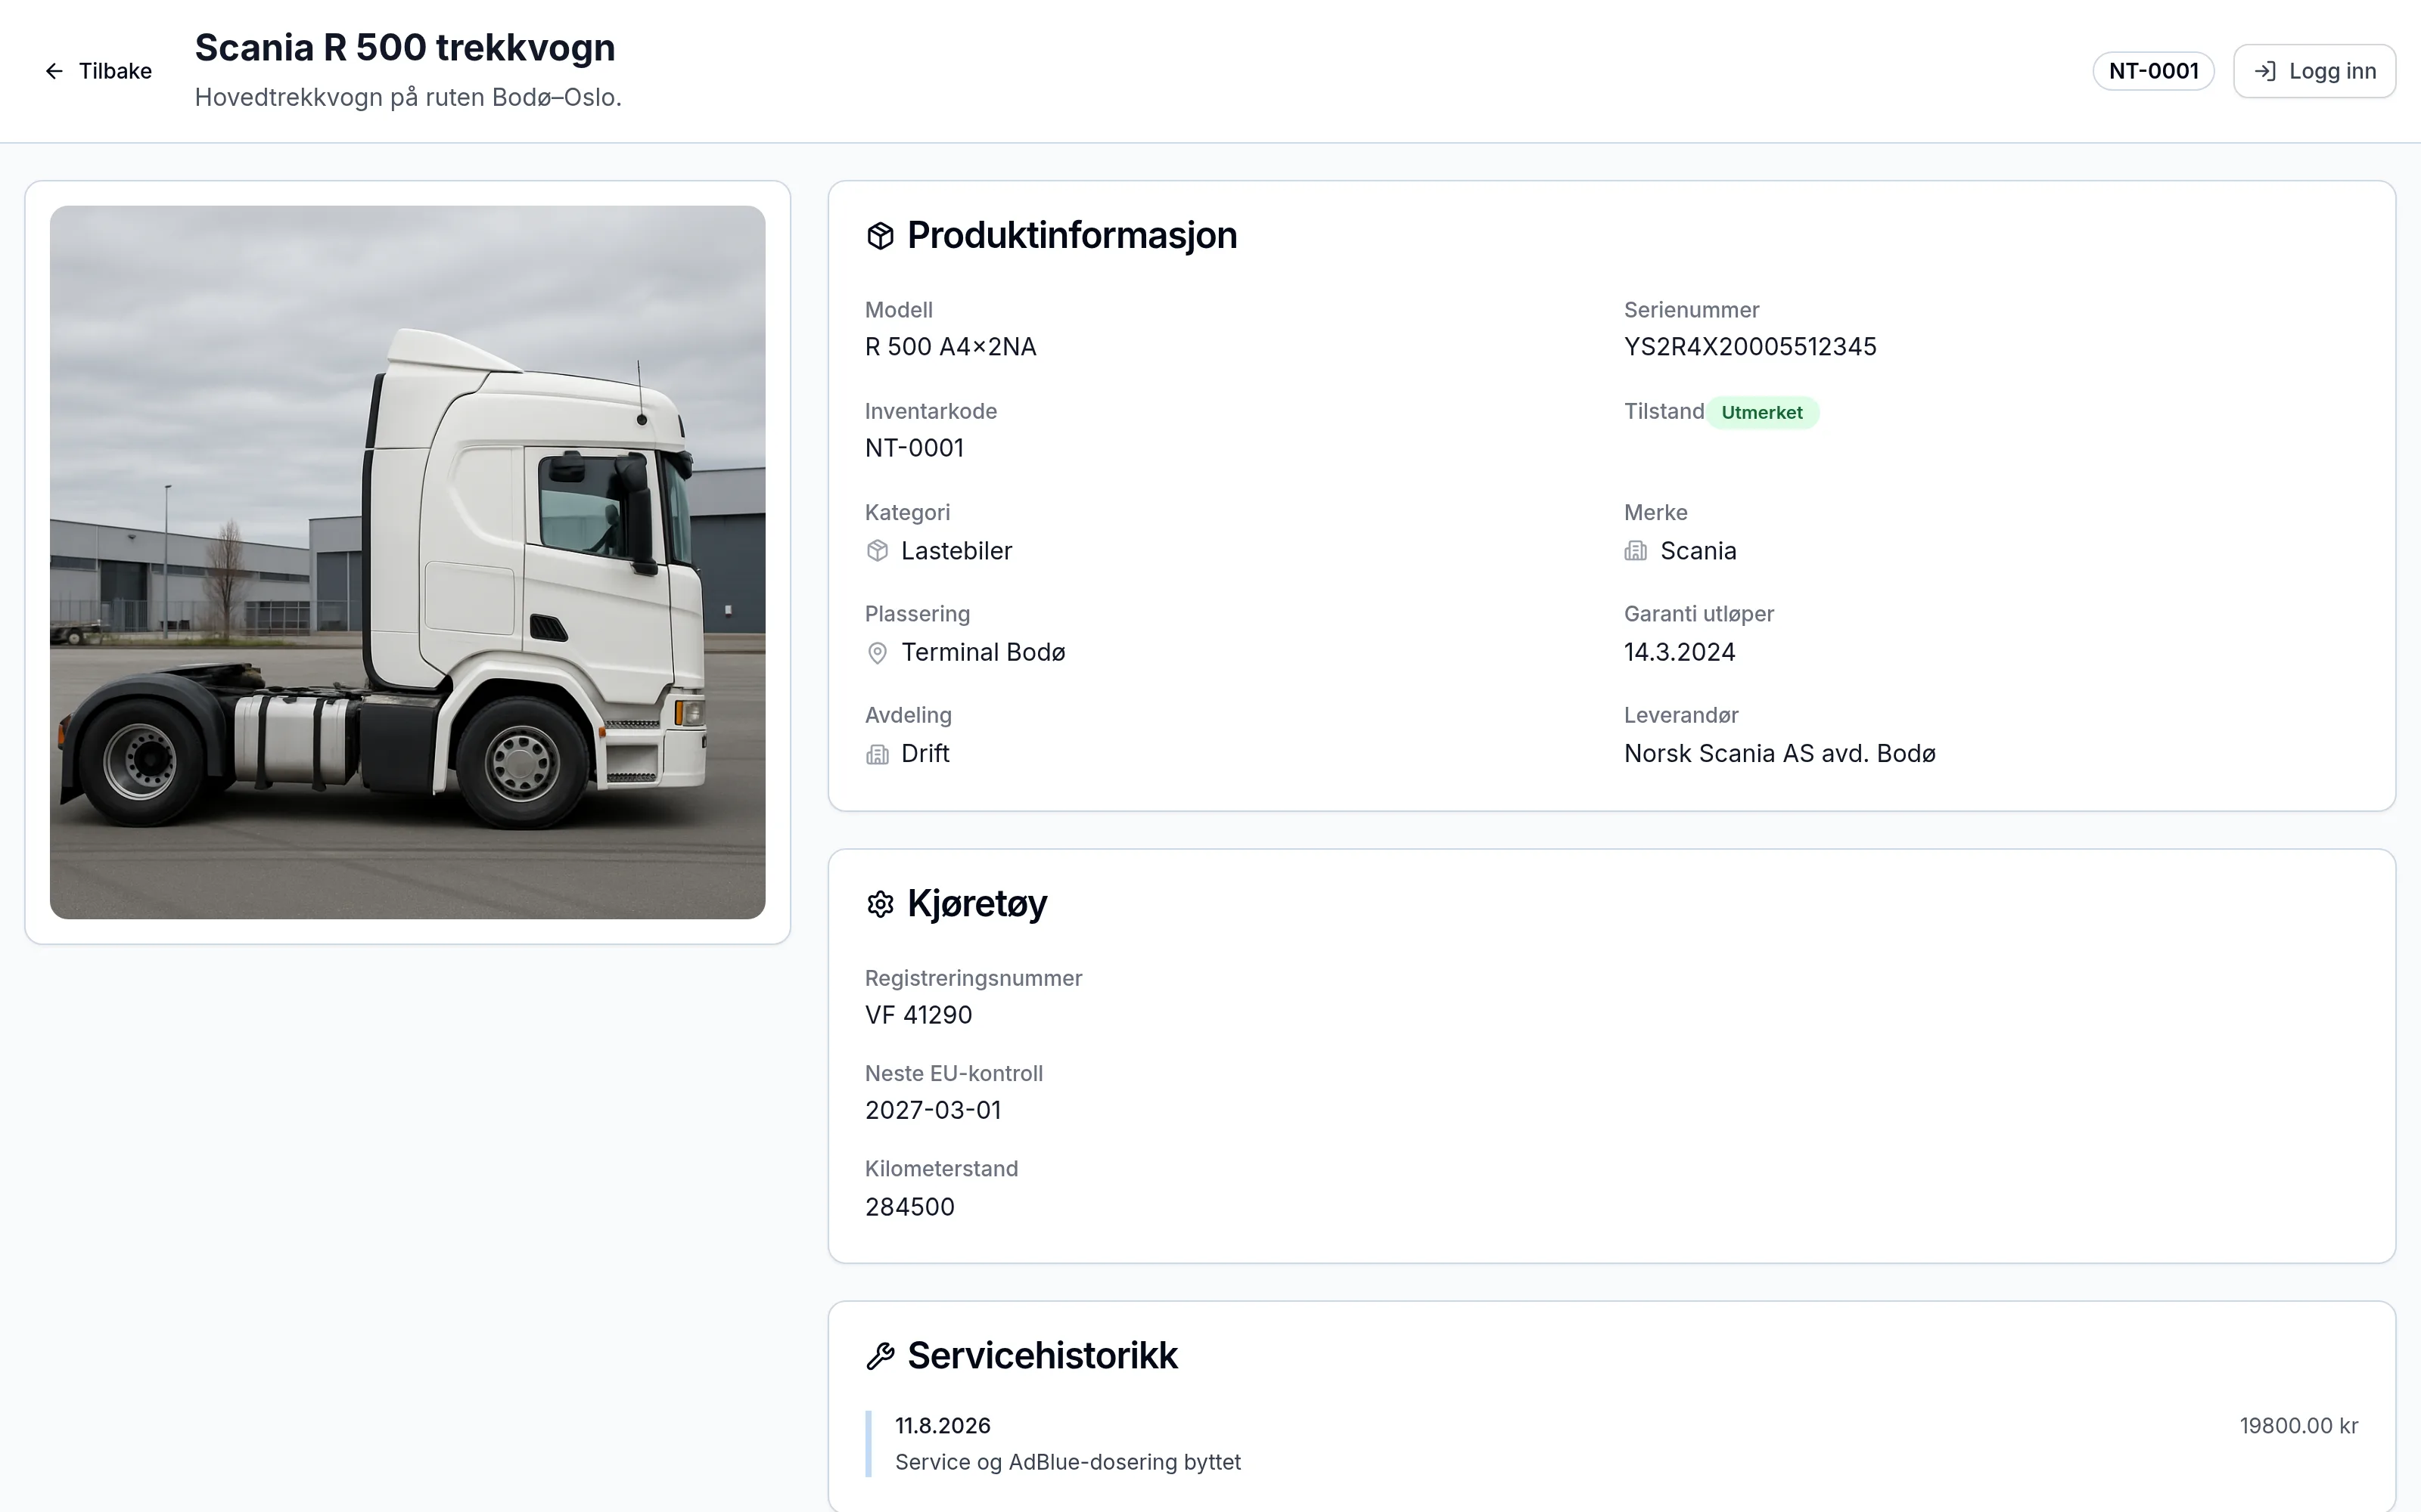Click the Scania R 500 trekkvogn title
The image size is (2421, 1512).
pyautogui.click(x=406, y=48)
